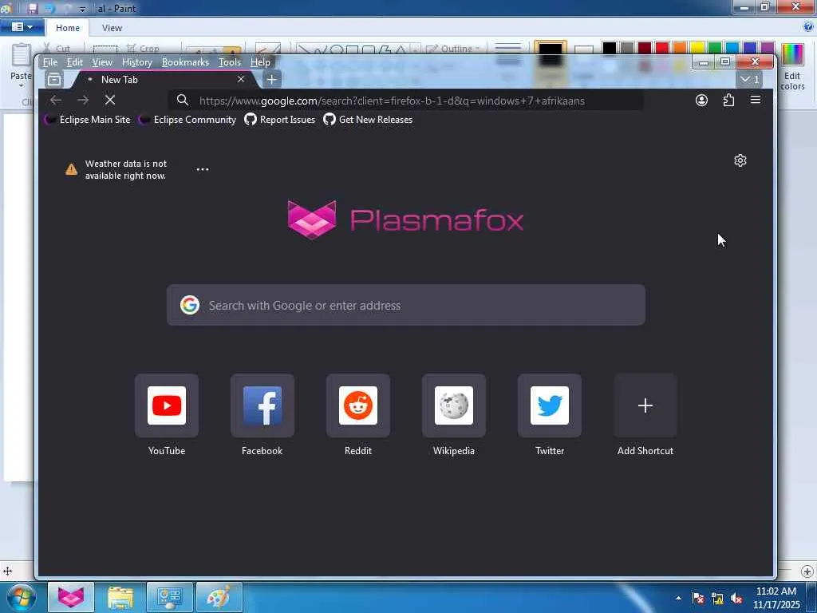Open Report Issues bookmark
The image size is (817, 613).
point(280,120)
